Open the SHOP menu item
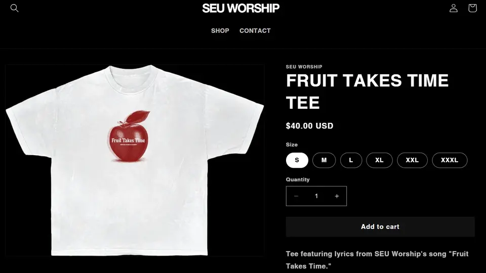Viewport: 486px width, 273px height. click(x=220, y=31)
